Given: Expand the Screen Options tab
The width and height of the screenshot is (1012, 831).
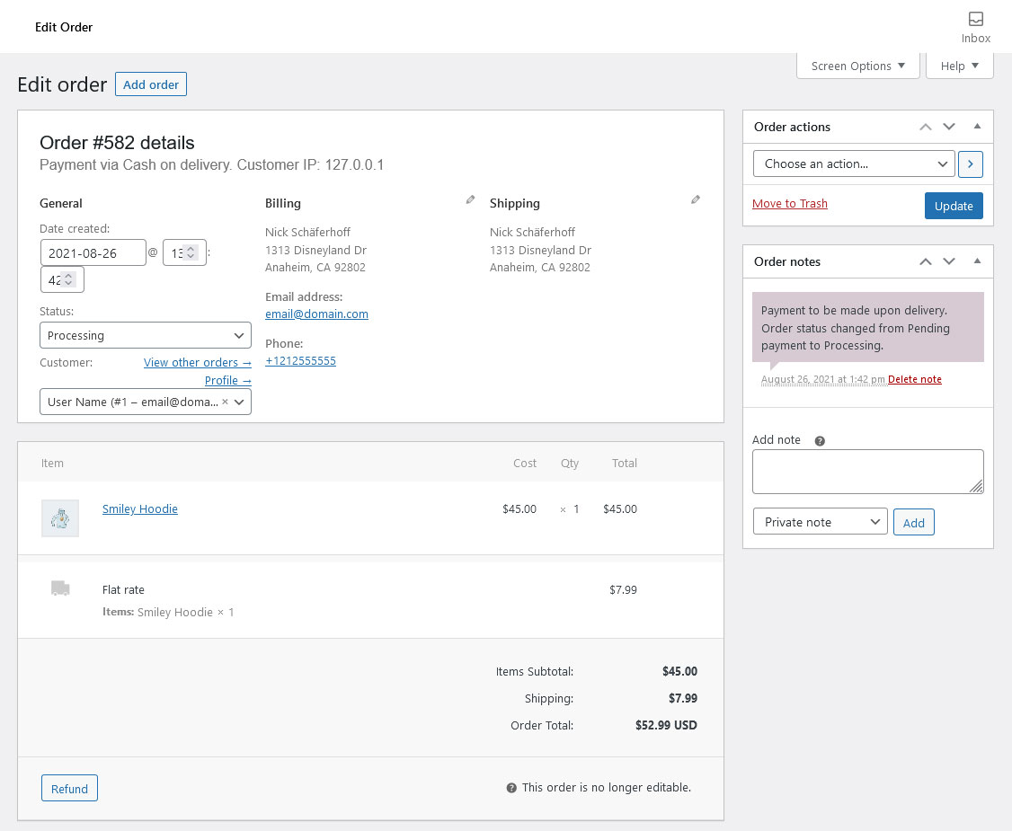Looking at the screenshot, I should [857, 66].
